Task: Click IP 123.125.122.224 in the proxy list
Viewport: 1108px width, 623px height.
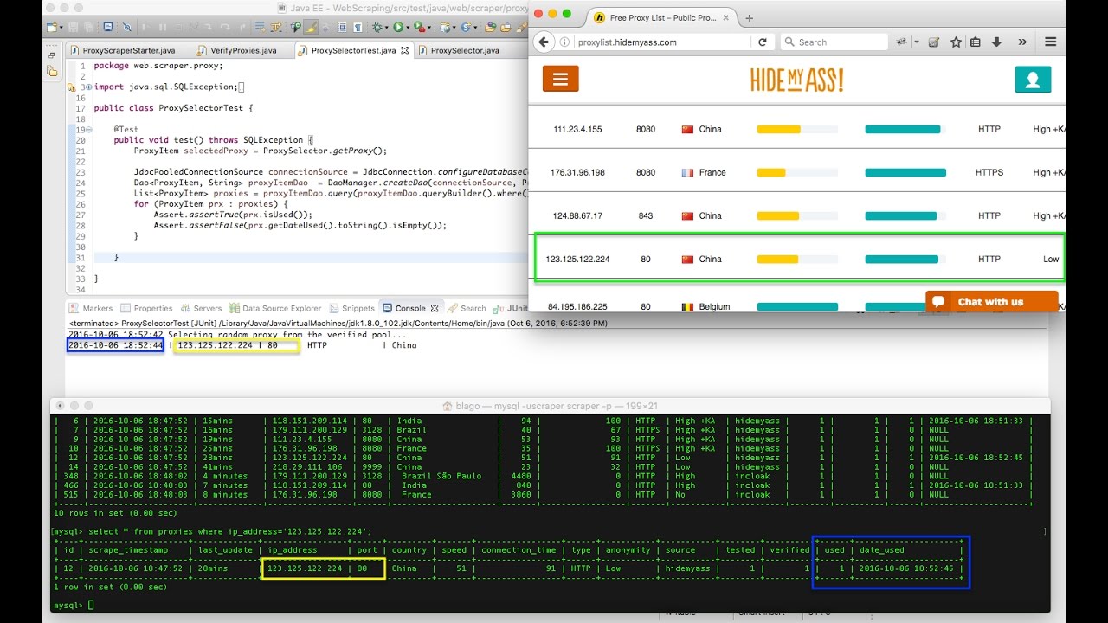Action: pyautogui.click(x=577, y=259)
